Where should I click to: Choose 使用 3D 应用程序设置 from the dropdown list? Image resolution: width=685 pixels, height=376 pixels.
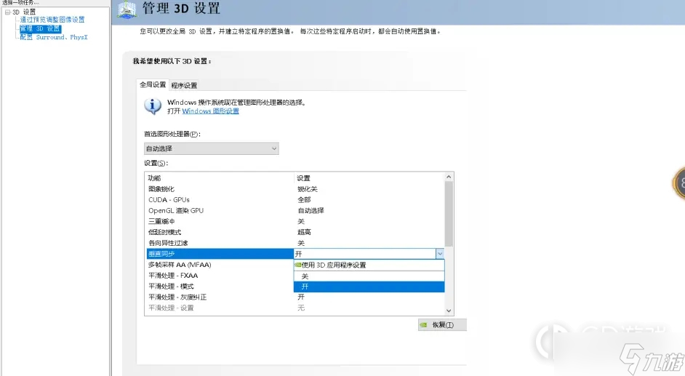(x=369, y=265)
